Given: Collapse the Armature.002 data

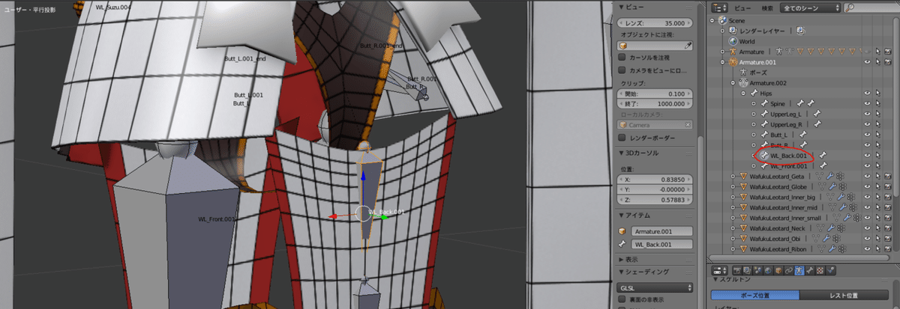Looking at the screenshot, I should [733, 83].
